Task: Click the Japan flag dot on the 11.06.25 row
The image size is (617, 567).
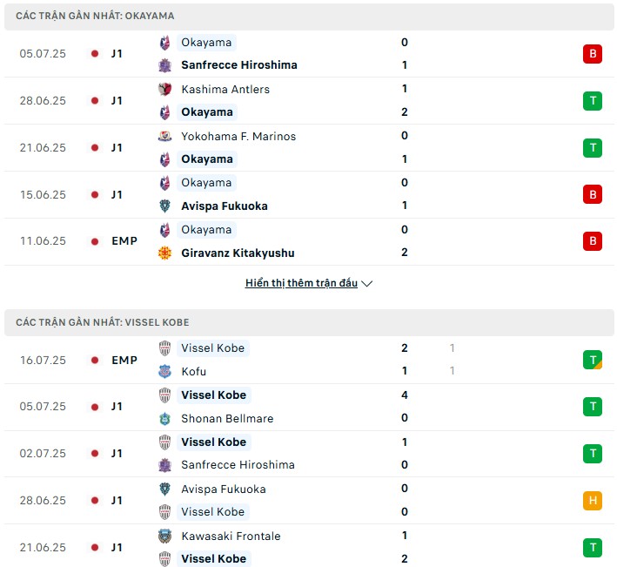Action: coord(95,241)
